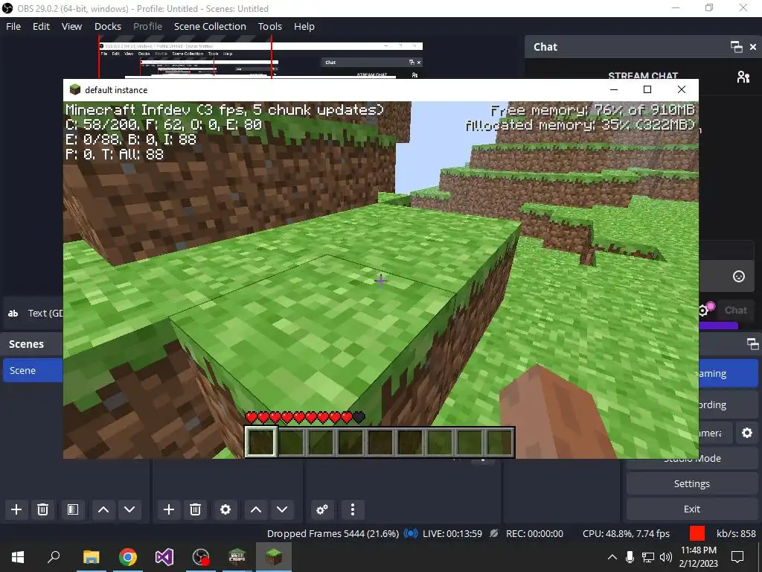This screenshot has width=762, height=572.
Task: Add a new source with plus icon
Action: point(169,509)
